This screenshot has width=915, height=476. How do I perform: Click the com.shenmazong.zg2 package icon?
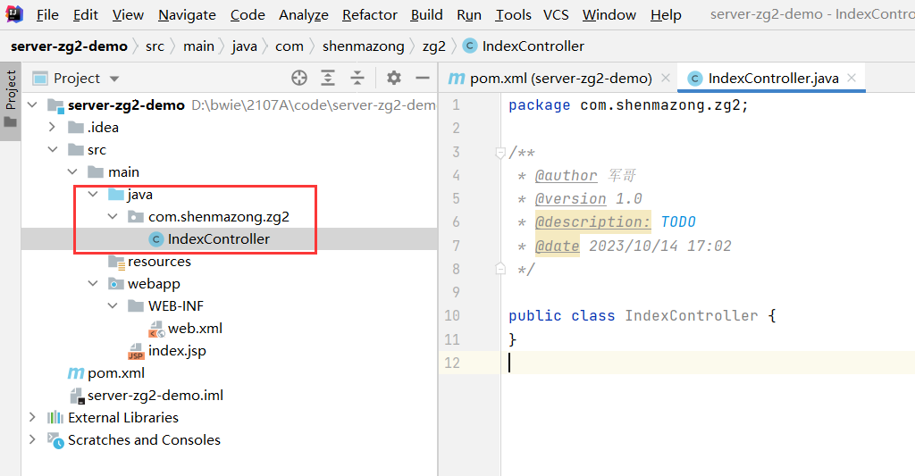(136, 217)
